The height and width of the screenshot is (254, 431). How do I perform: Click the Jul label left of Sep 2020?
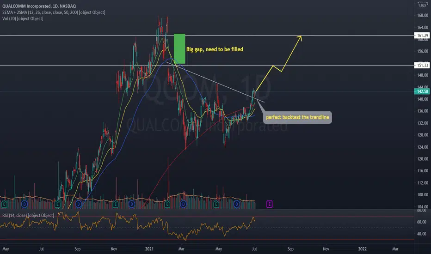click(x=41, y=249)
